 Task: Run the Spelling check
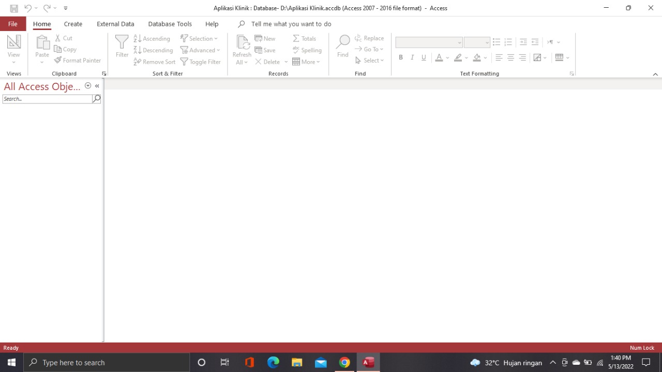(x=307, y=50)
